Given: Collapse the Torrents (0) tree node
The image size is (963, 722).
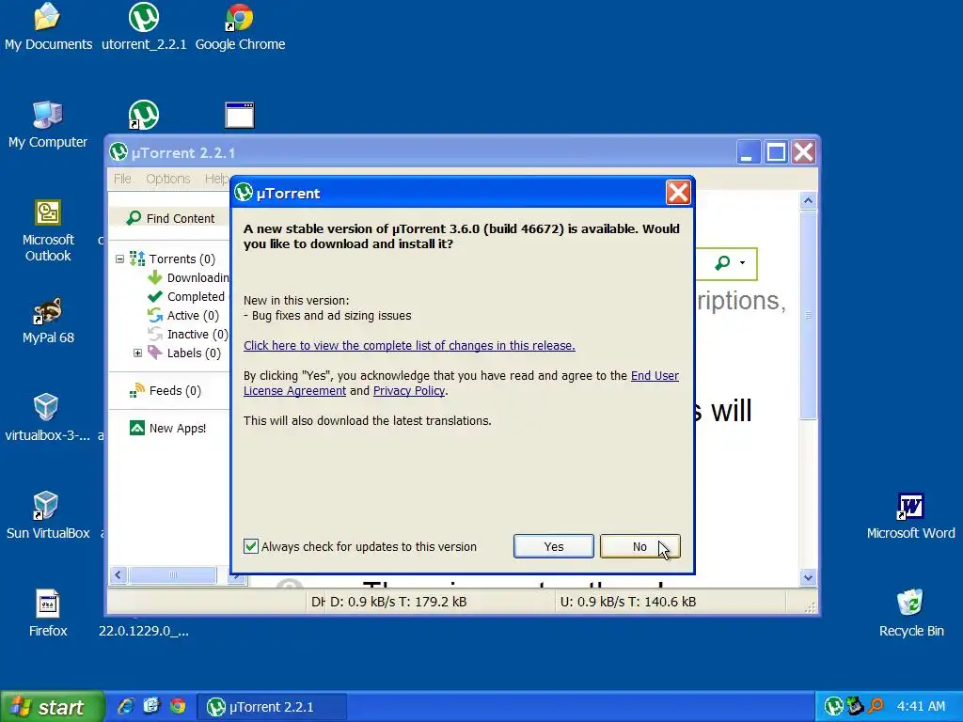Looking at the screenshot, I should click(119, 259).
